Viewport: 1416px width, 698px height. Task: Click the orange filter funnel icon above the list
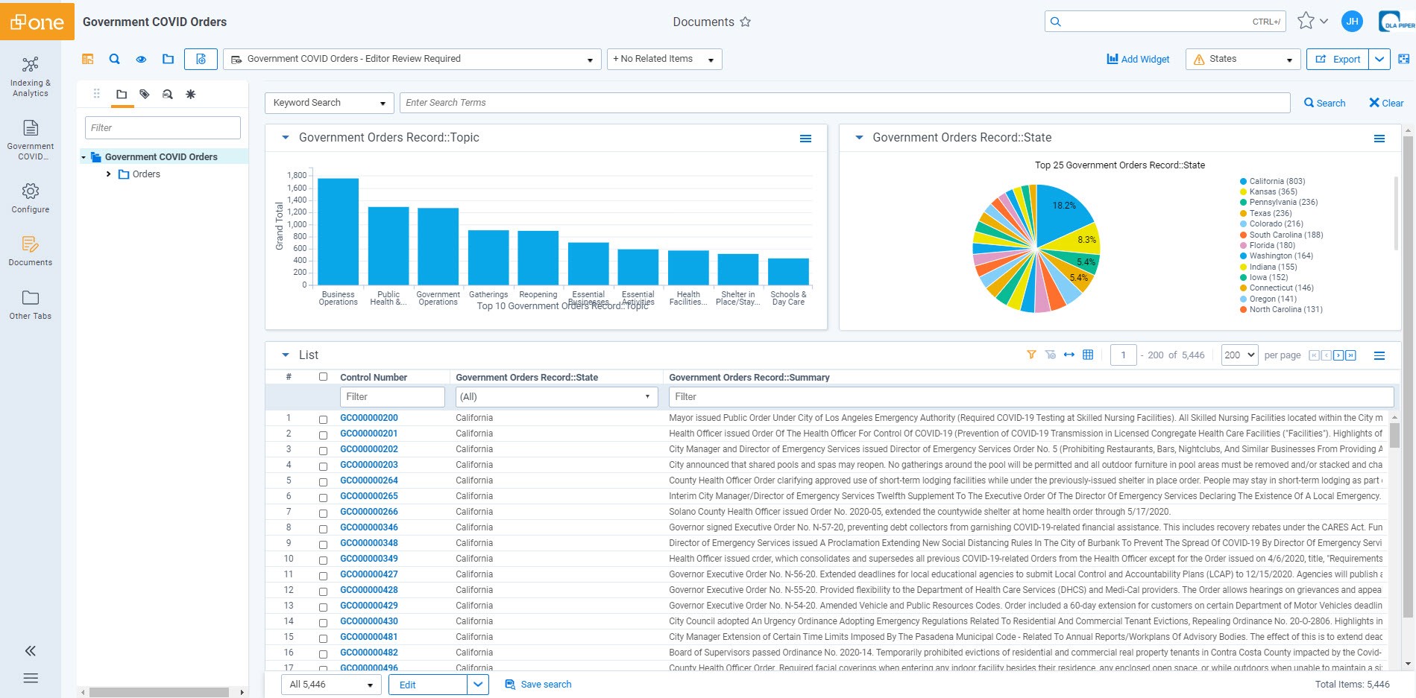(1031, 355)
